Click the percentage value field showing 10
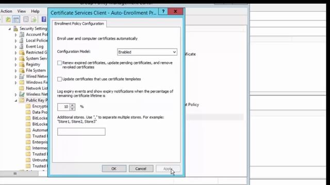This screenshot has width=330, height=185. 63,107
